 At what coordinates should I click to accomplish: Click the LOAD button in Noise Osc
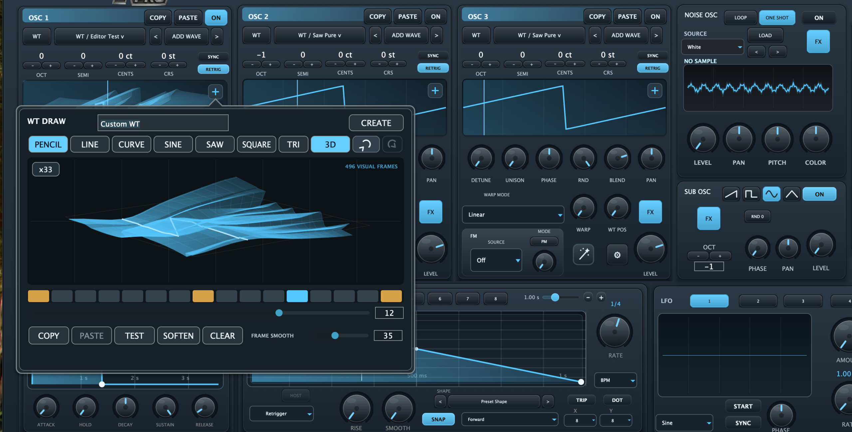[765, 35]
